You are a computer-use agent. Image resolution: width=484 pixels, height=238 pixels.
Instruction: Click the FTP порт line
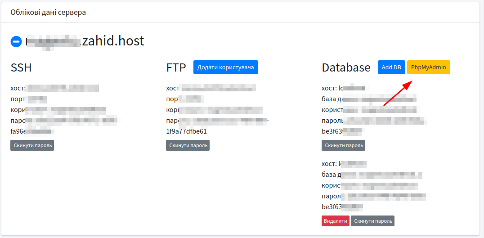184,99
